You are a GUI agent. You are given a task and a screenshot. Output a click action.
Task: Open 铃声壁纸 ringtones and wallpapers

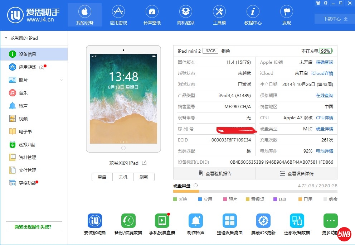pos(152,12)
